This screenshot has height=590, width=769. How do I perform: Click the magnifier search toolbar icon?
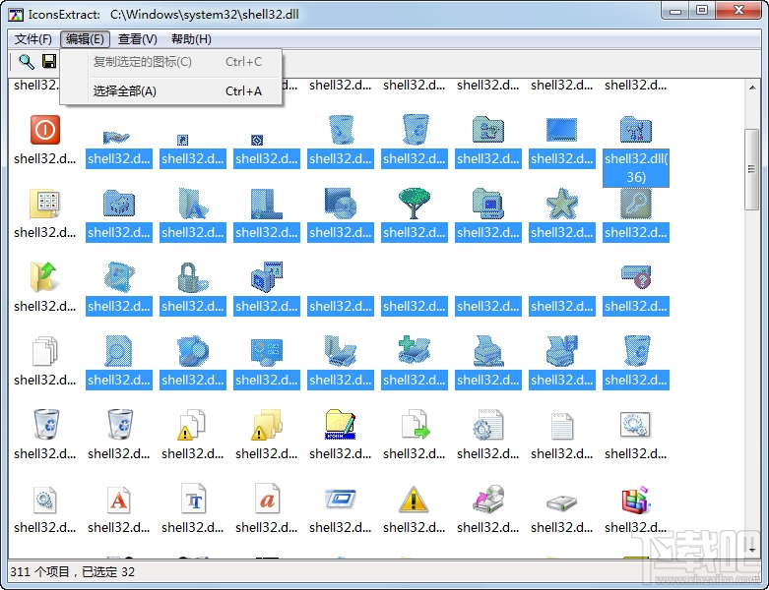coord(26,62)
